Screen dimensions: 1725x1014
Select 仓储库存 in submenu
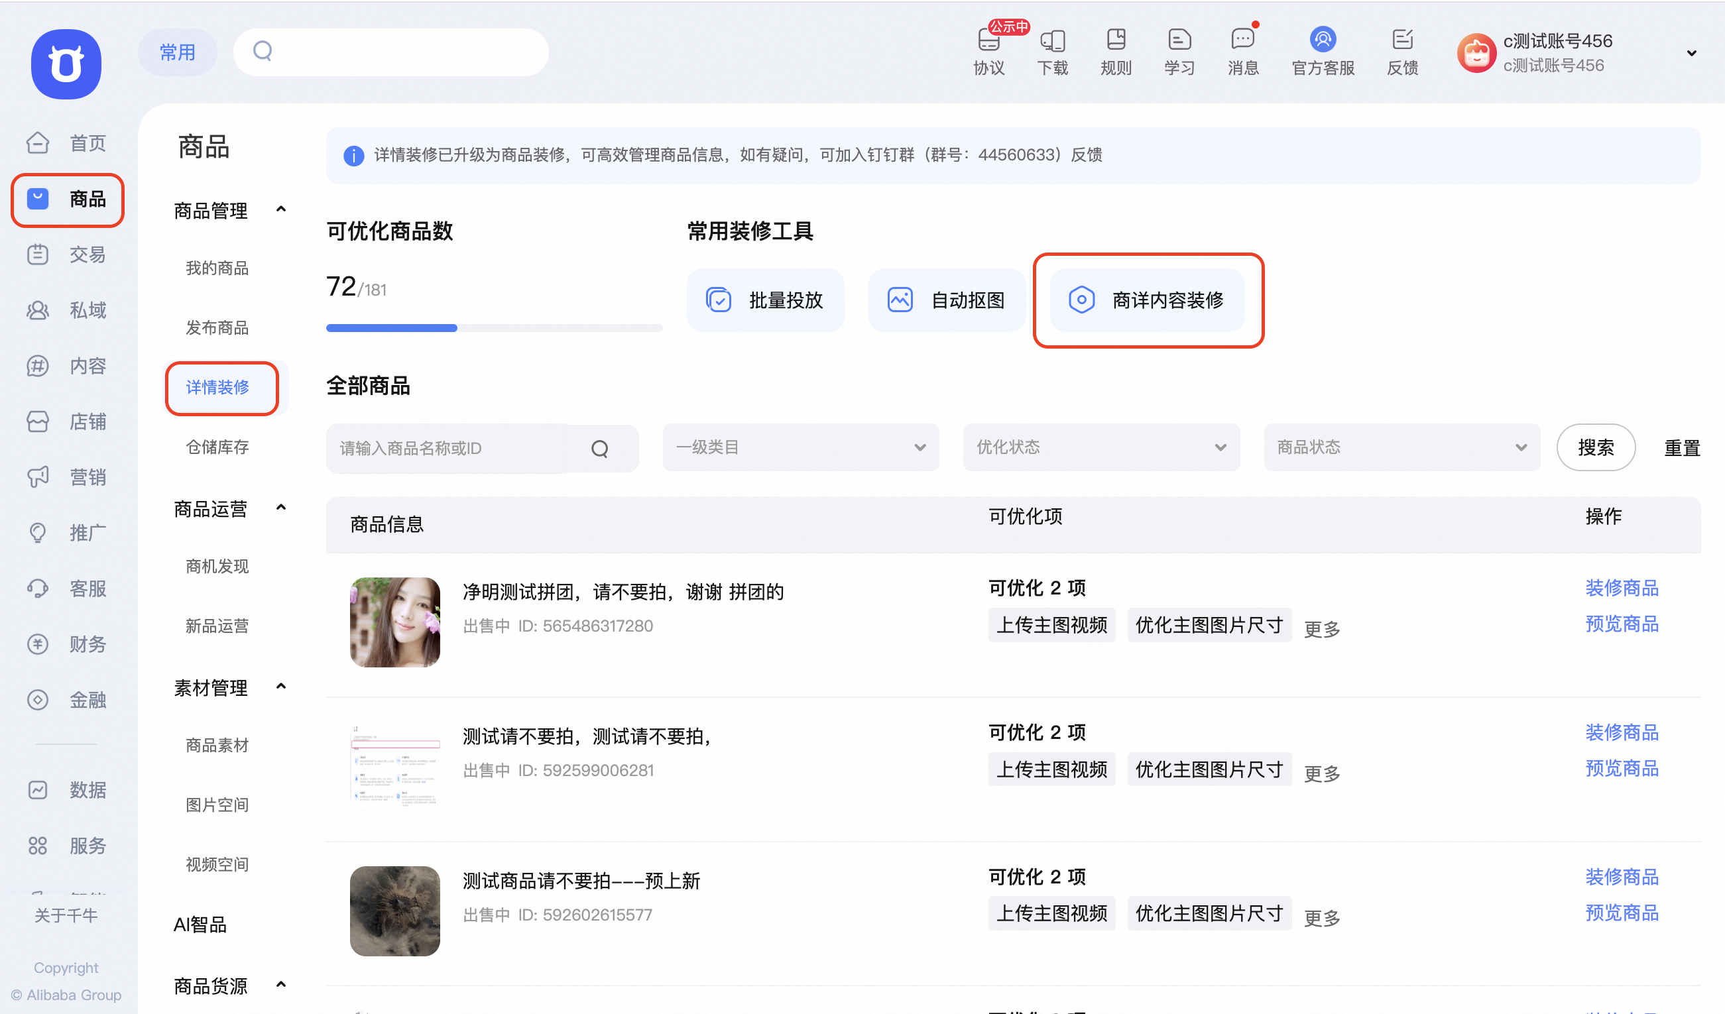[217, 447]
